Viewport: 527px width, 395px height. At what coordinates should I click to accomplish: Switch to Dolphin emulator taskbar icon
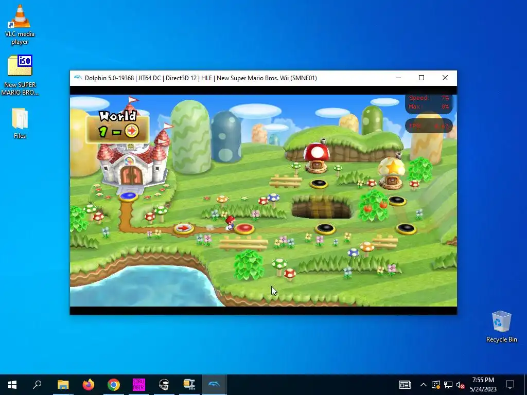[215, 385]
